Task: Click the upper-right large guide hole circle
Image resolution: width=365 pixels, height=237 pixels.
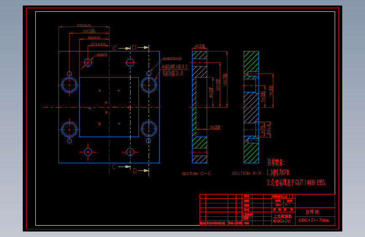Action: click(x=149, y=85)
